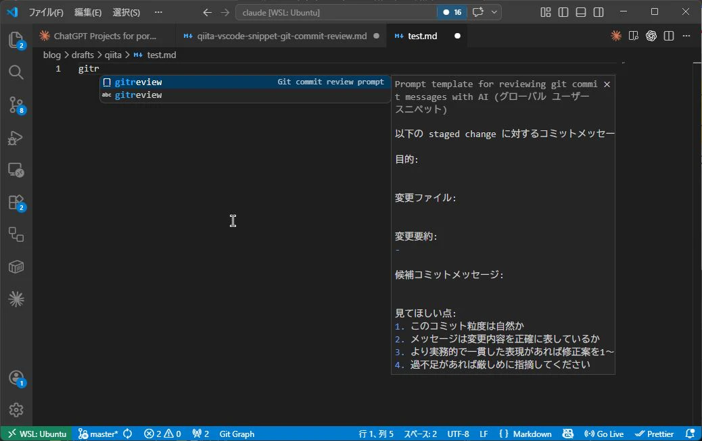702x441 pixels.
Task: Open the Explorer view in activity bar
Action: coord(16,41)
